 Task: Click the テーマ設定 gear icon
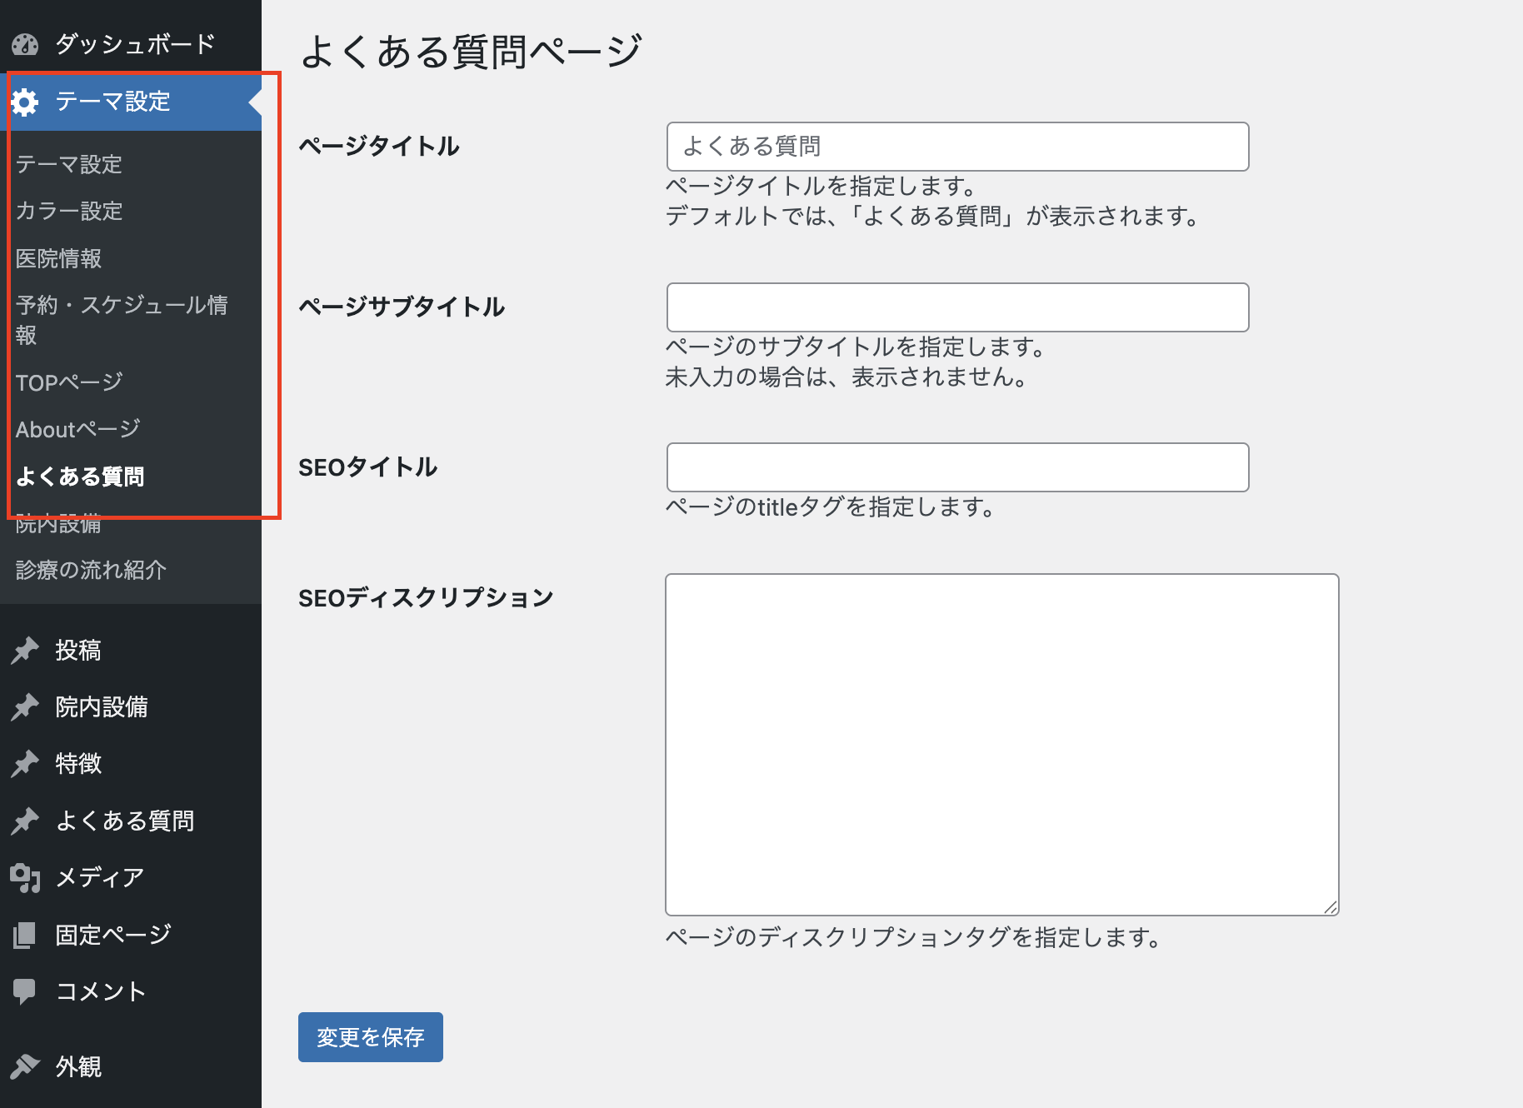pos(25,102)
